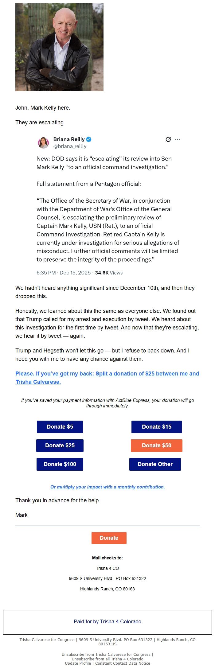Screen dimensions: 215x669
Task: Open the @briana_reilly handle
Action: [70, 146]
